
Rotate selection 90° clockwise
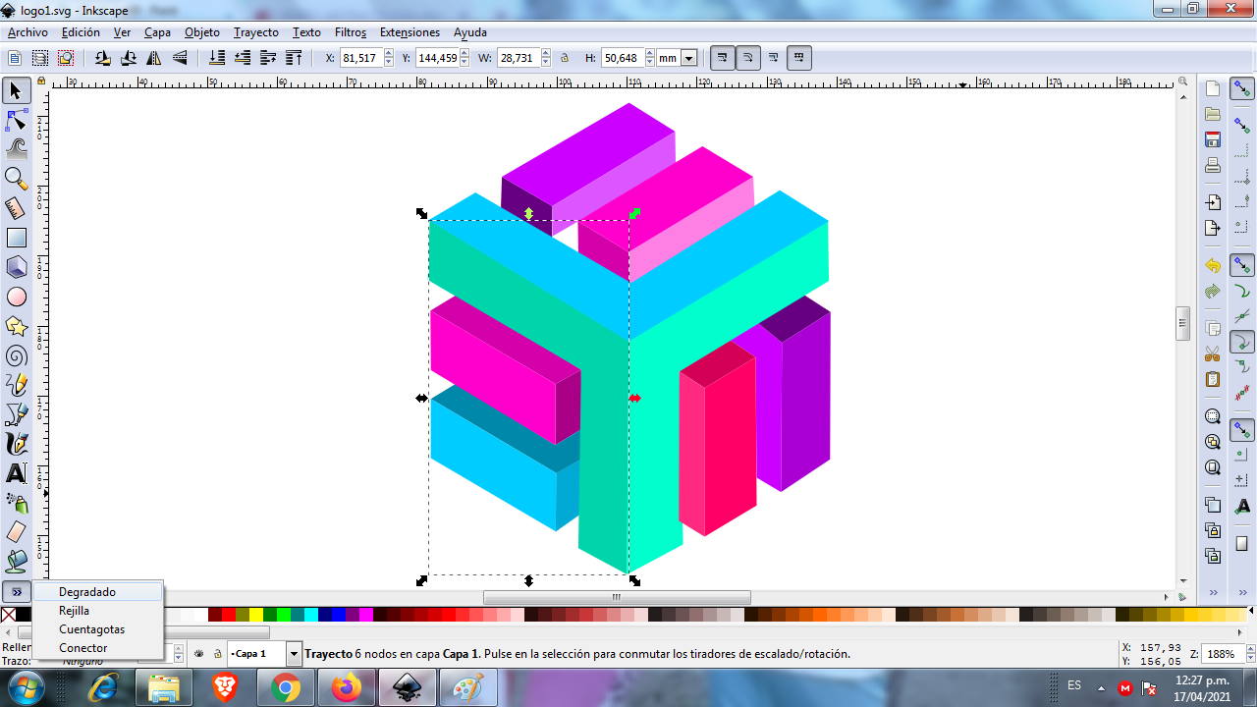coord(128,58)
